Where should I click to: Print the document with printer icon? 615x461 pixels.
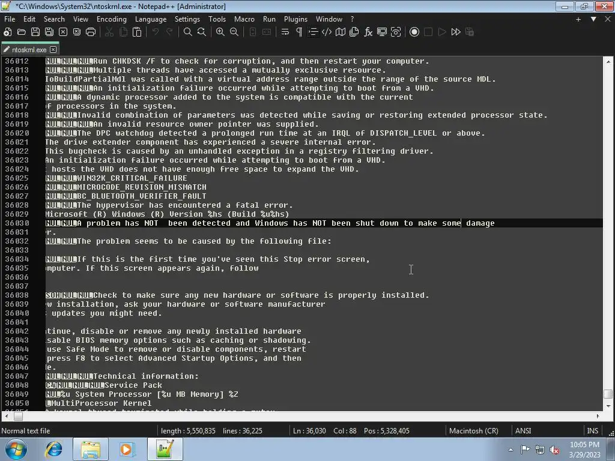coord(91,32)
